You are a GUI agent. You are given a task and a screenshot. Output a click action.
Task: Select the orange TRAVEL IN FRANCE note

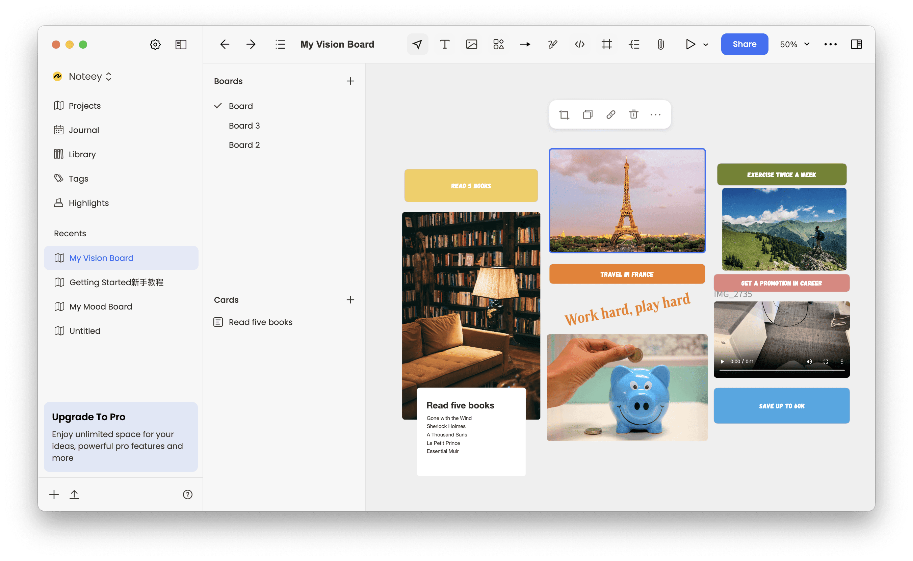click(627, 274)
